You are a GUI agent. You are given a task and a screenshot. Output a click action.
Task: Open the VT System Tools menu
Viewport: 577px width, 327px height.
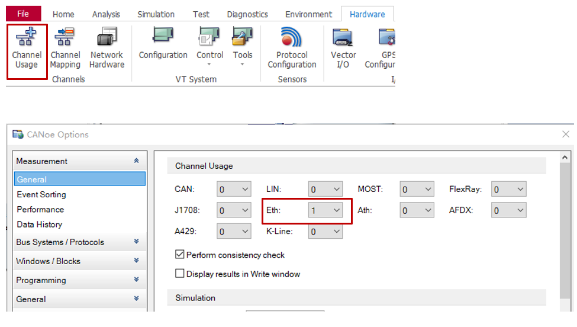(243, 46)
